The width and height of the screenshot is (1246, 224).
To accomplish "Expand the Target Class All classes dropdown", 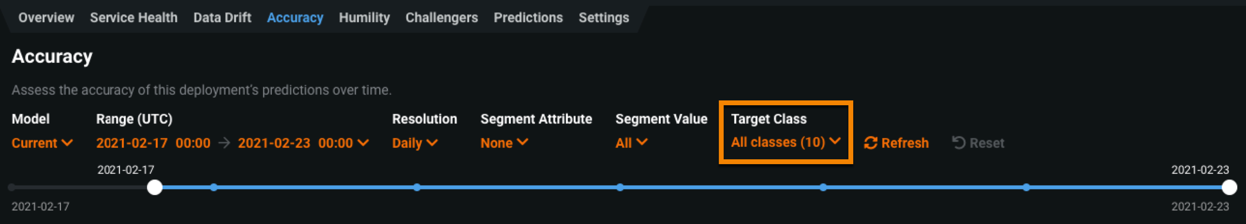I will [786, 142].
